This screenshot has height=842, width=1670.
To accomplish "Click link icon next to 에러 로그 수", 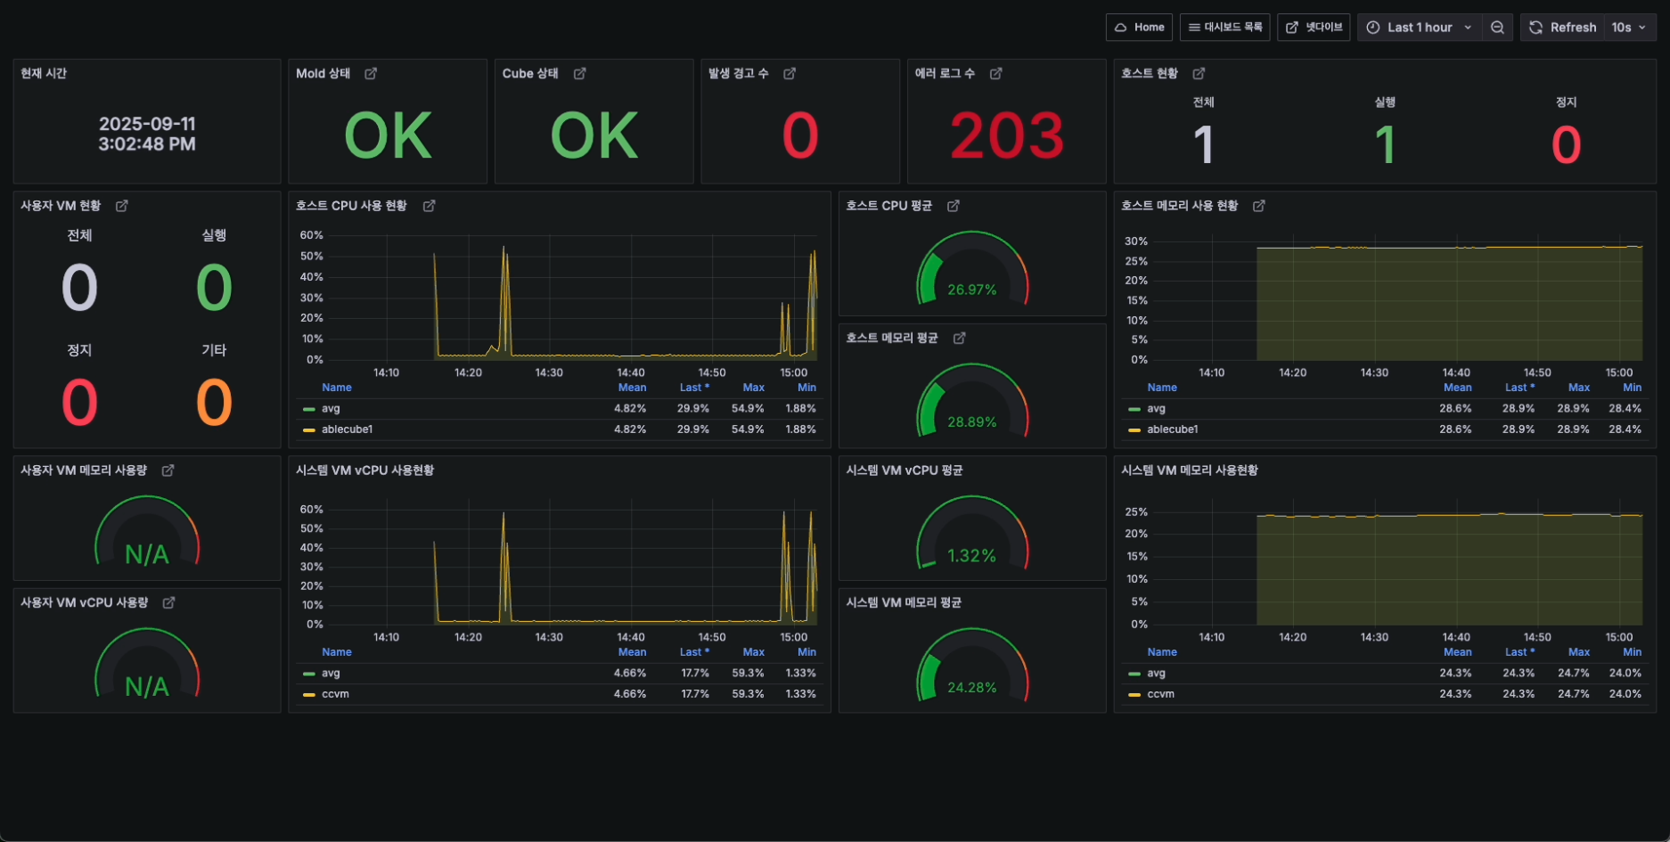I will [x=996, y=74].
